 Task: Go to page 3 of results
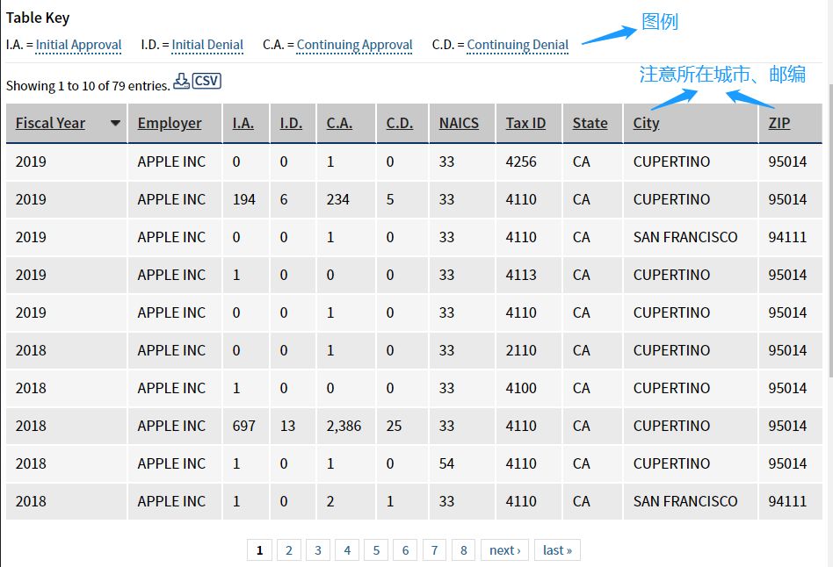tap(318, 550)
